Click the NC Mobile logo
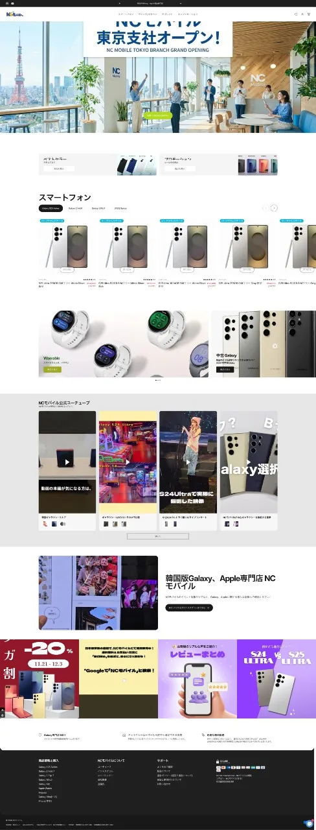Viewport: 316px width, 830px height. 14,14
